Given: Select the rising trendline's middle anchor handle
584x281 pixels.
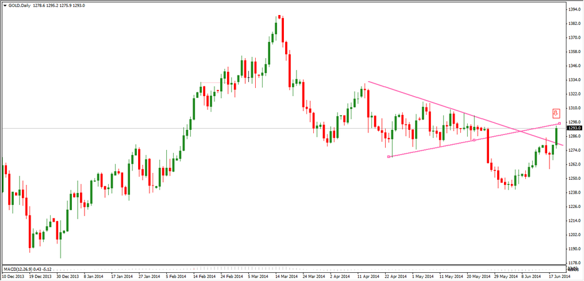Looking at the screenshot, I should (x=474, y=140).
